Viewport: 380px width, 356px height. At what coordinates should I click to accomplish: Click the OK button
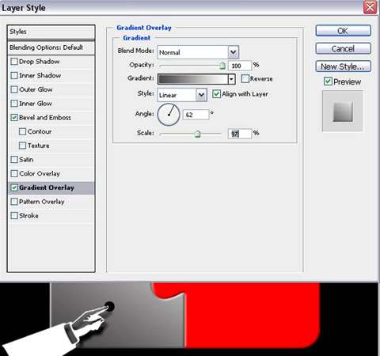(x=343, y=31)
